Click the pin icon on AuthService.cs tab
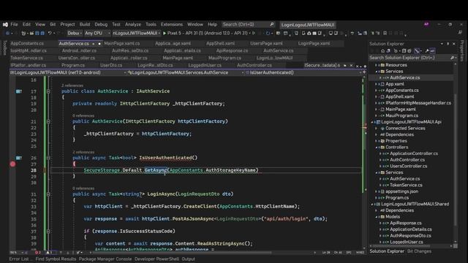Screen dimensions: 468x263 [94, 44]
